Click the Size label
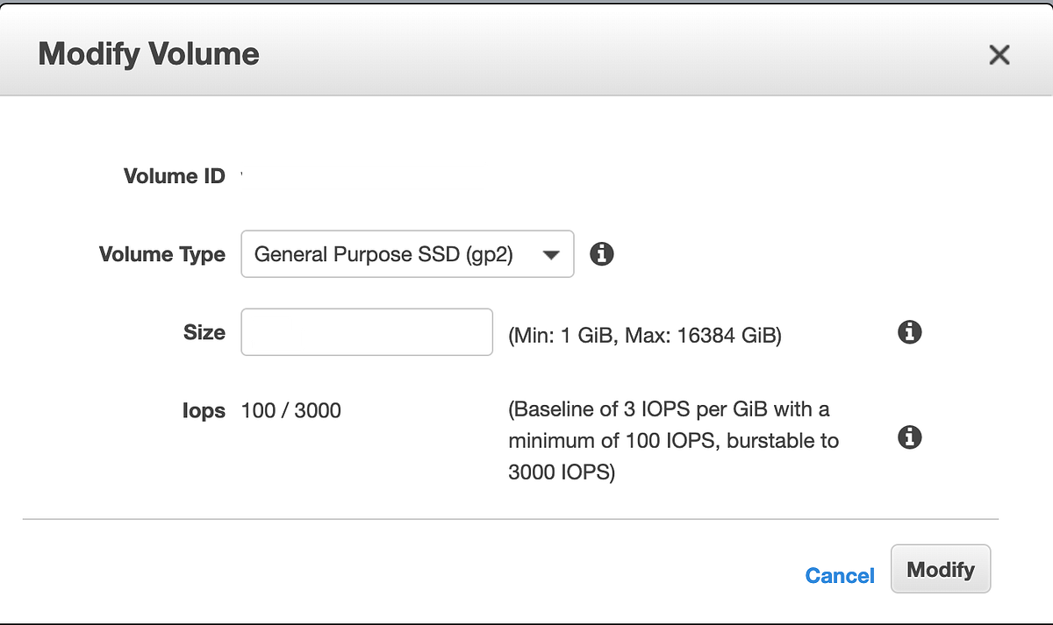The image size is (1053, 625). (204, 332)
